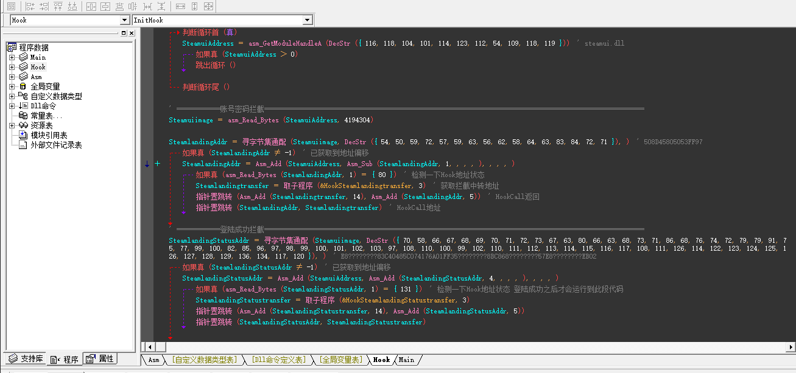The width and height of the screenshot is (796, 373).
Task: Open the 支持库 panel tab
Action: (26, 359)
